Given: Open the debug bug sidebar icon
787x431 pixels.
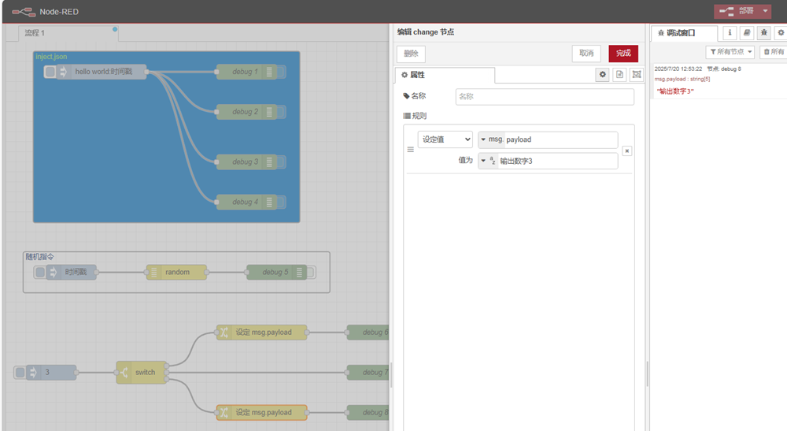Looking at the screenshot, I should pyautogui.click(x=764, y=32).
